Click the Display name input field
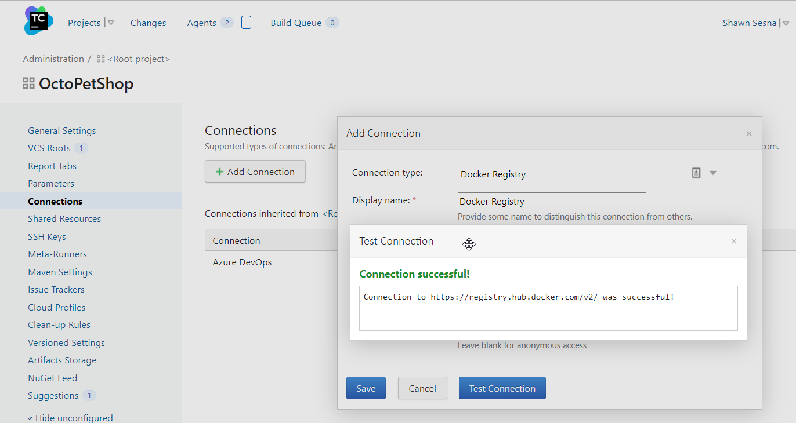The width and height of the screenshot is (796, 423). coord(551,201)
